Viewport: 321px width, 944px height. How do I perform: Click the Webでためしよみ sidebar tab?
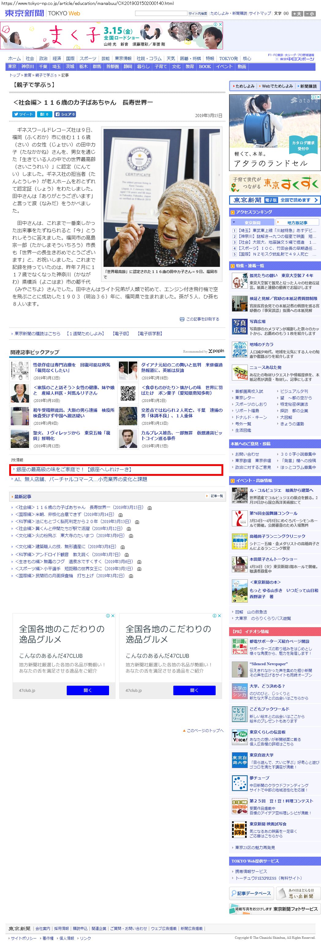click(277, 86)
